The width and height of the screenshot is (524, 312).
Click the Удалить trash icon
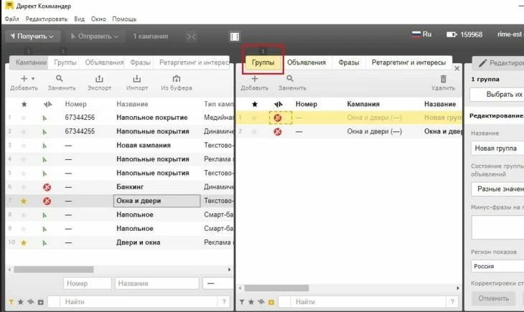tap(443, 79)
